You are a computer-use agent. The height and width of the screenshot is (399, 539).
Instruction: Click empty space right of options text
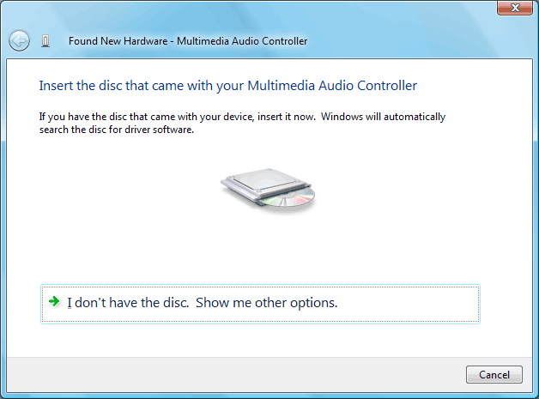coord(408,304)
